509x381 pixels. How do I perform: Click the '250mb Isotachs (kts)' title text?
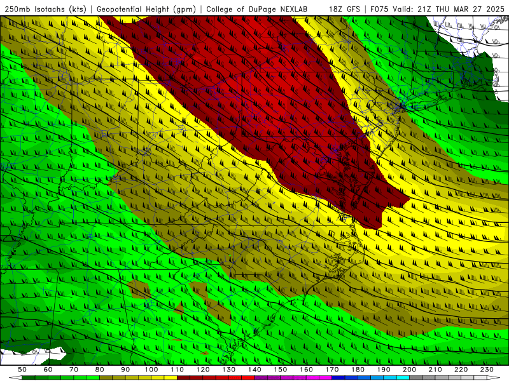pyautogui.click(x=45, y=9)
